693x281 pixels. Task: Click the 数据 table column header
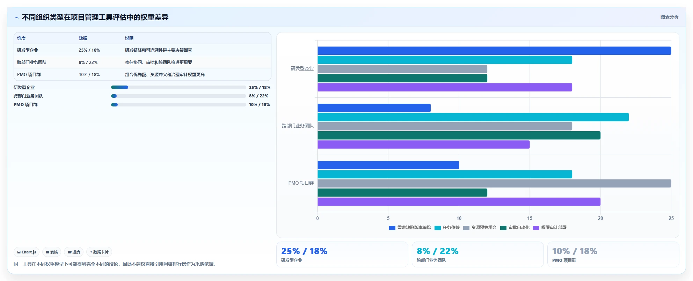point(83,38)
